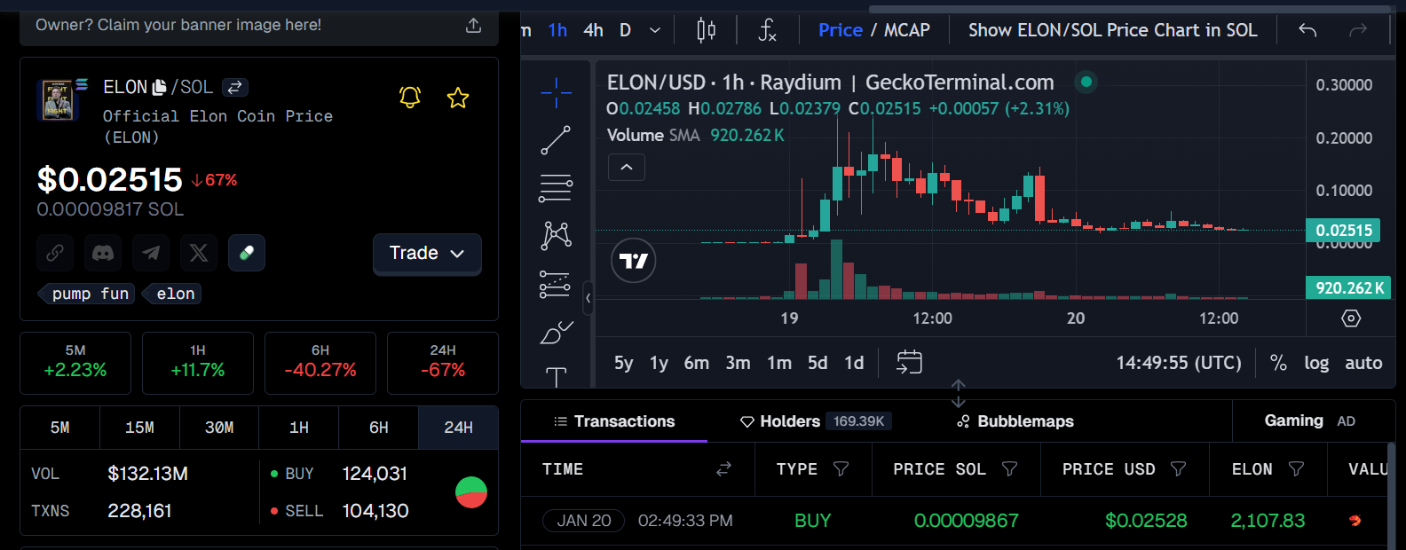This screenshot has height=550, width=1406.
Task: Open the chart indicators fx icon
Action: point(768,30)
